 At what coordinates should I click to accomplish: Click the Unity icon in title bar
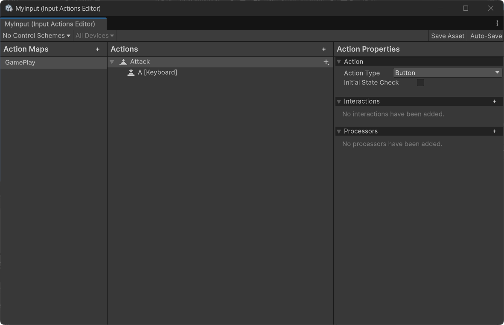9,8
